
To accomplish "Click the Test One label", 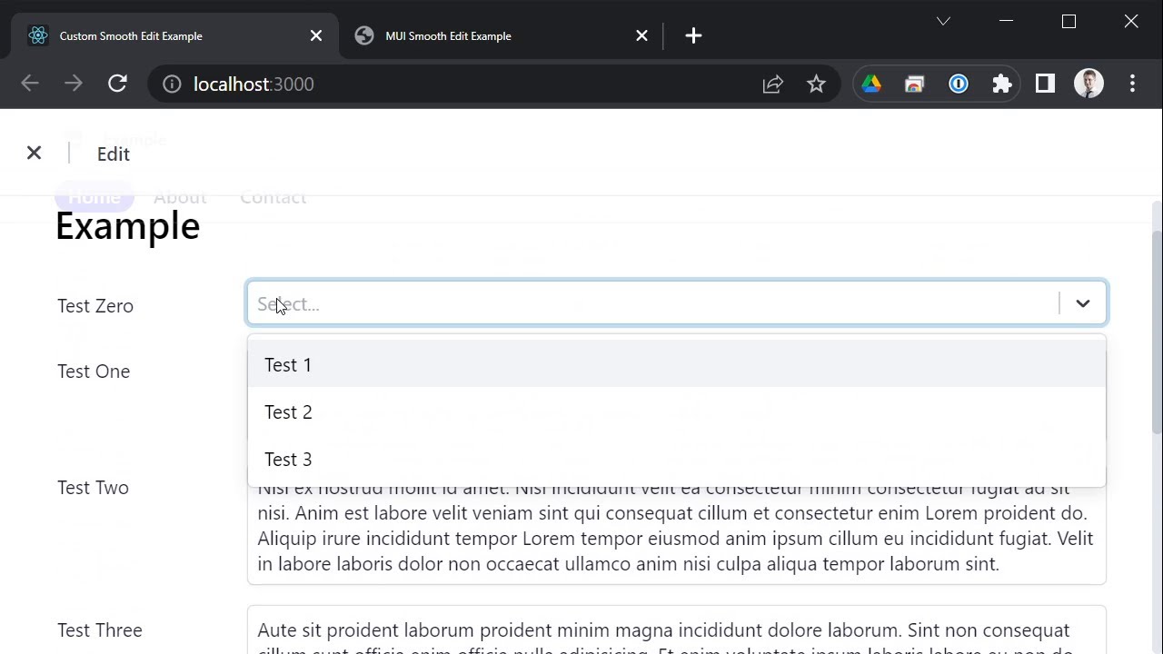I will coord(94,371).
